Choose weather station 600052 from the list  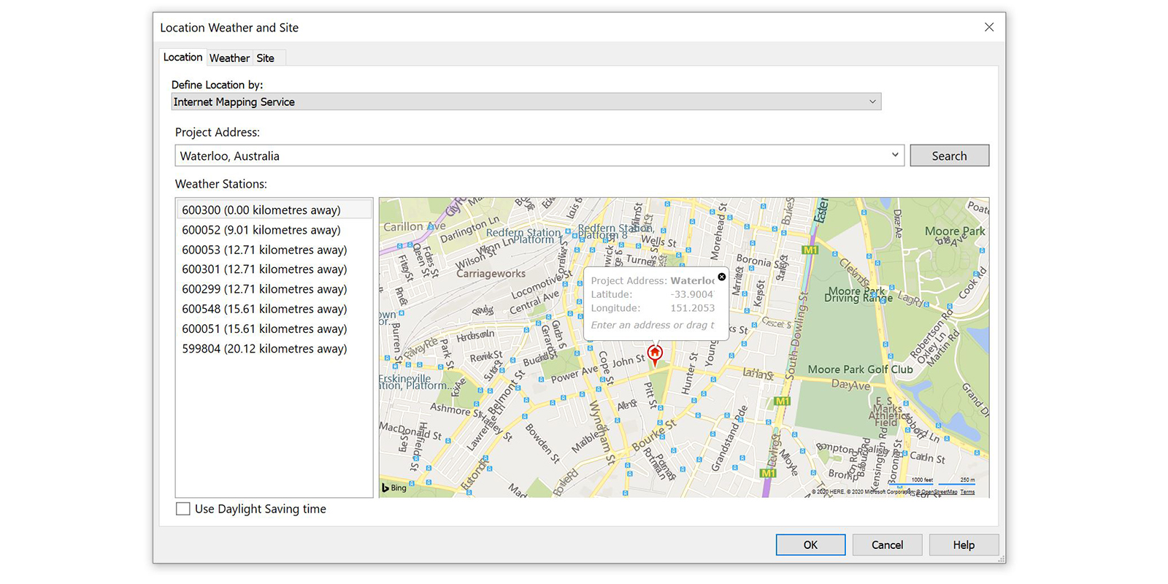tap(261, 230)
